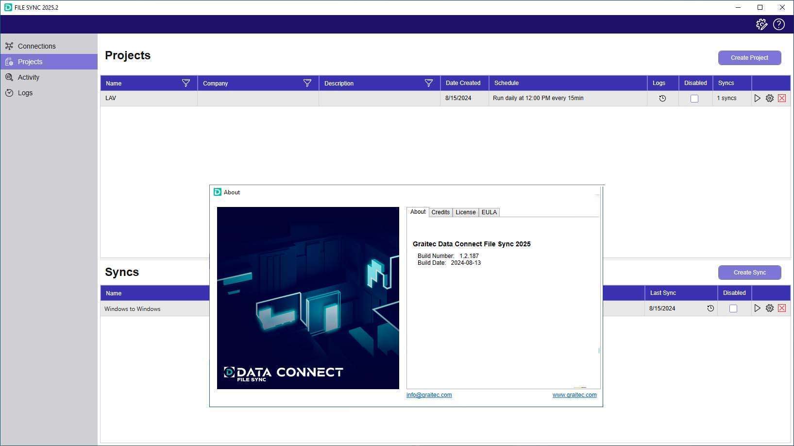
Task: Click the Create Sync button
Action: (x=749, y=273)
